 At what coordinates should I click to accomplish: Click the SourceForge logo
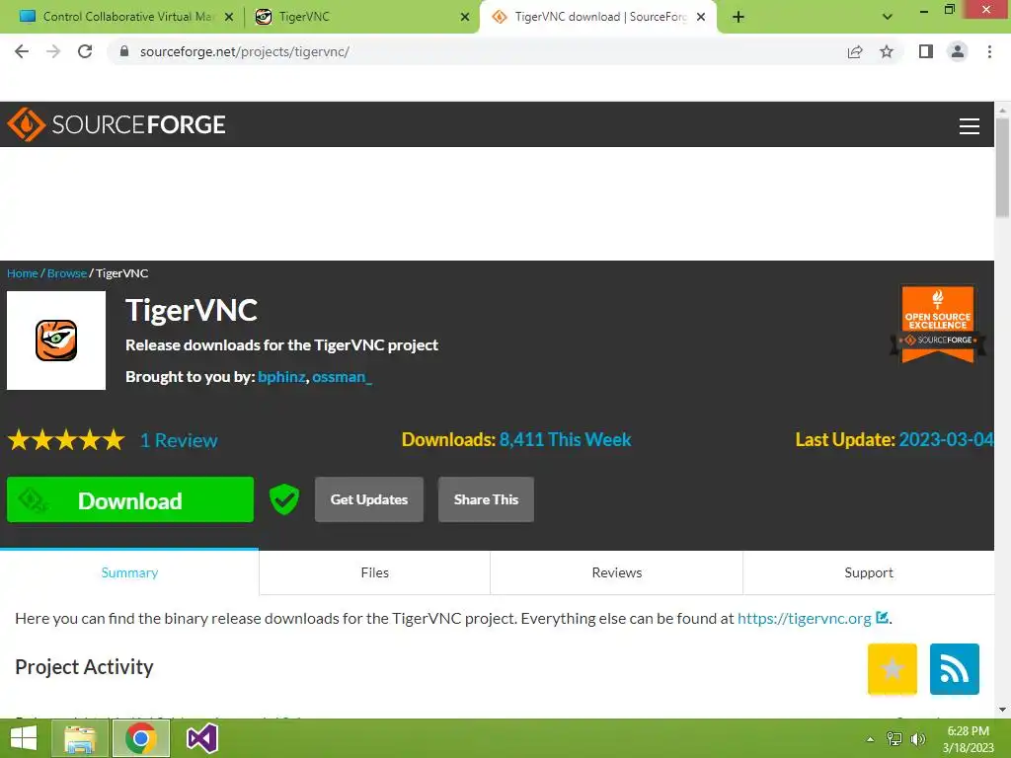pos(117,124)
